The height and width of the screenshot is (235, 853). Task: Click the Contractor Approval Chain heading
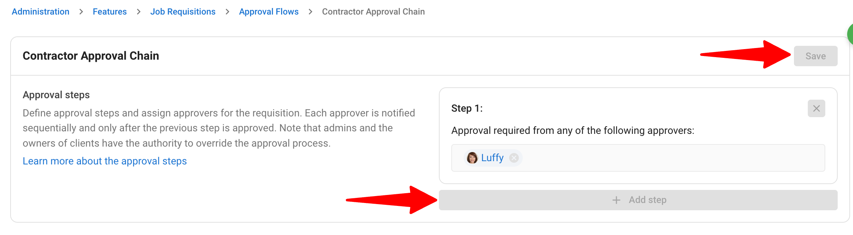(91, 56)
